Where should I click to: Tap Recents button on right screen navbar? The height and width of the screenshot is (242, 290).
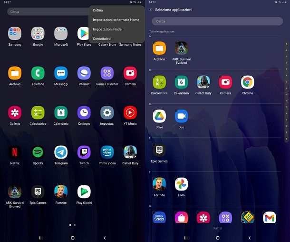click(x=186, y=238)
